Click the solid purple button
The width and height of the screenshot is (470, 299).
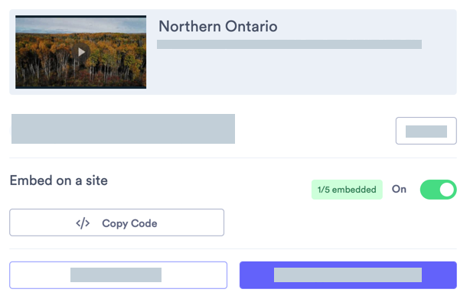click(348, 275)
